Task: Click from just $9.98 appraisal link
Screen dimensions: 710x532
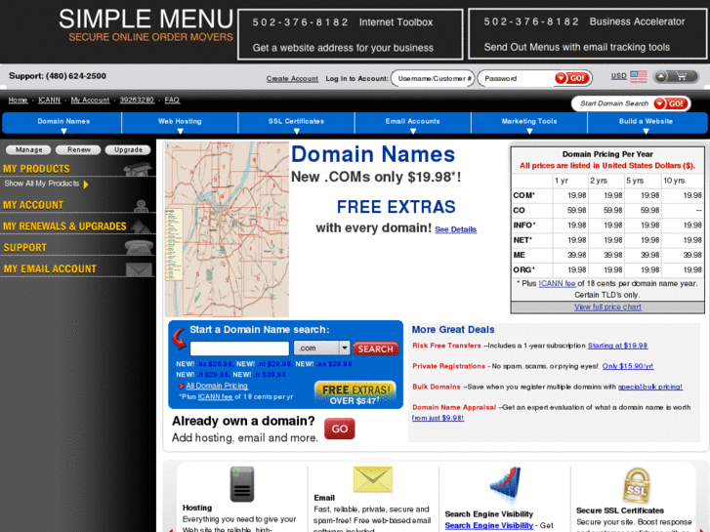Action: (438, 418)
